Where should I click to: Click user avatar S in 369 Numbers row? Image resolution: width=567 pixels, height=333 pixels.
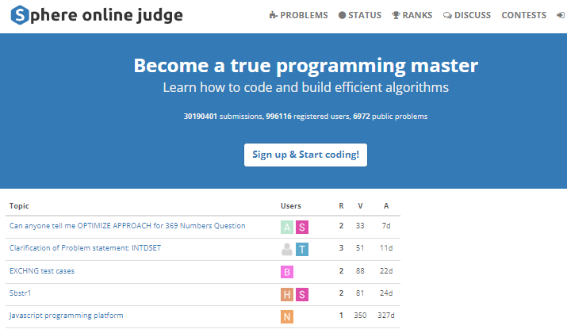(x=302, y=227)
